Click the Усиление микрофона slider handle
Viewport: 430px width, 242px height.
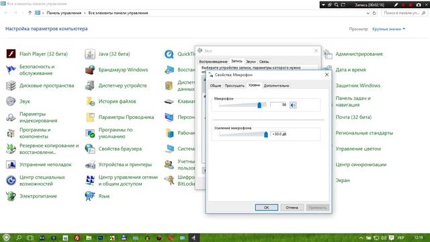pyautogui.click(x=266, y=134)
